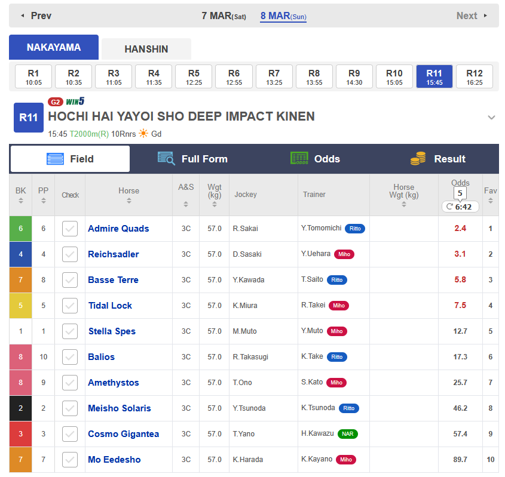Viewport: 505px width, 477px height.
Task: Go to race R5 at 12:25
Action: click(x=194, y=76)
